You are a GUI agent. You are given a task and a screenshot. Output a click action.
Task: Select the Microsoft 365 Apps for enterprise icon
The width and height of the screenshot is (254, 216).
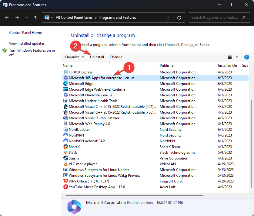[65, 78]
